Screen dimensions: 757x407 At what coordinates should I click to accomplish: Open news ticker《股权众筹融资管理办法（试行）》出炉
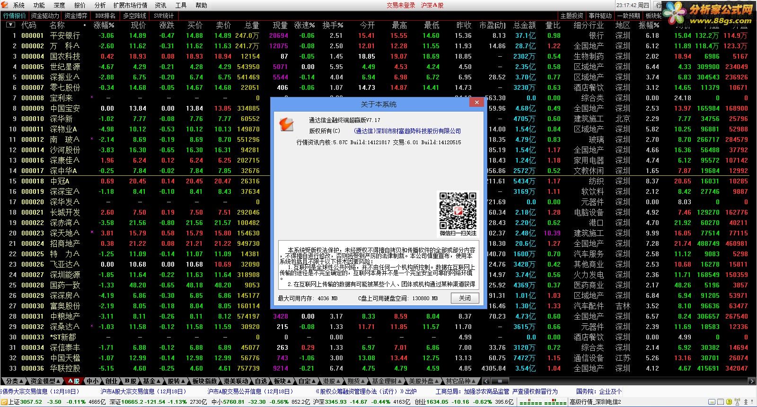tap(366, 391)
